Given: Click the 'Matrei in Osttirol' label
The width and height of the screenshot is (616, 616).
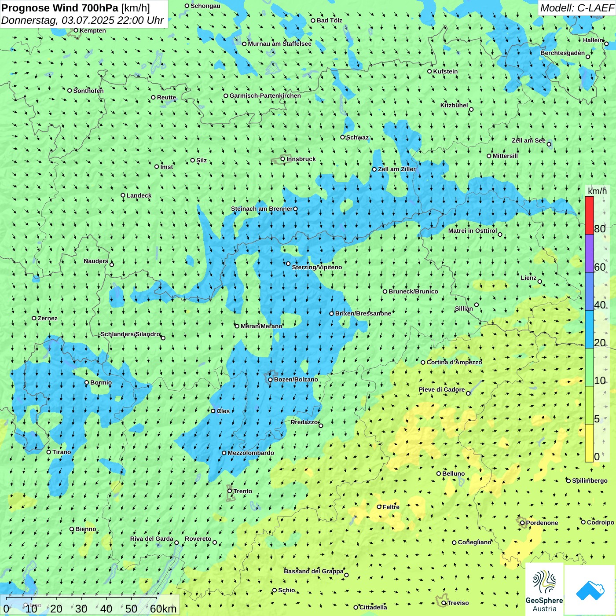Looking at the screenshot, I should 473,231.
